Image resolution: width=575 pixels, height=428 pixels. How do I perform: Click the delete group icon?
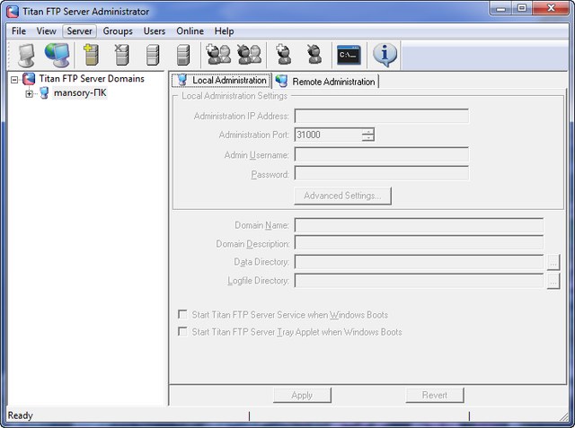[x=249, y=55]
